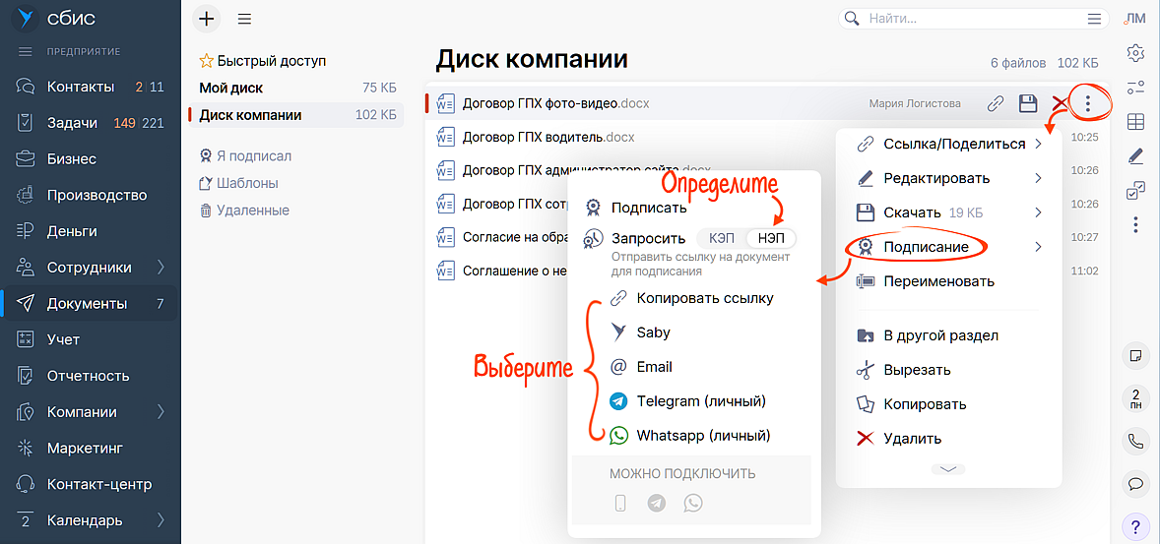Open the Шаблоны folder in disk tree
This screenshot has height=544, width=1160.
(247, 183)
